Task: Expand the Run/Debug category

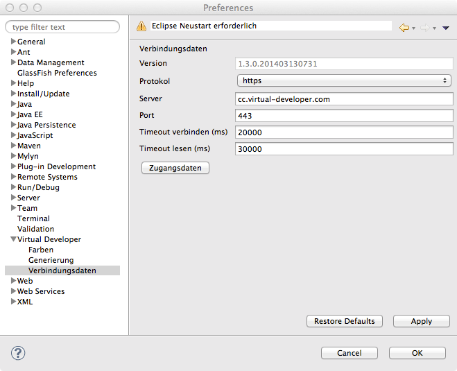Action: point(13,187)
